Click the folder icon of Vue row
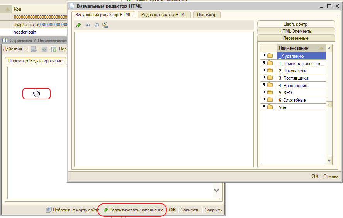 pyautogui.click(x=270, y=107)
